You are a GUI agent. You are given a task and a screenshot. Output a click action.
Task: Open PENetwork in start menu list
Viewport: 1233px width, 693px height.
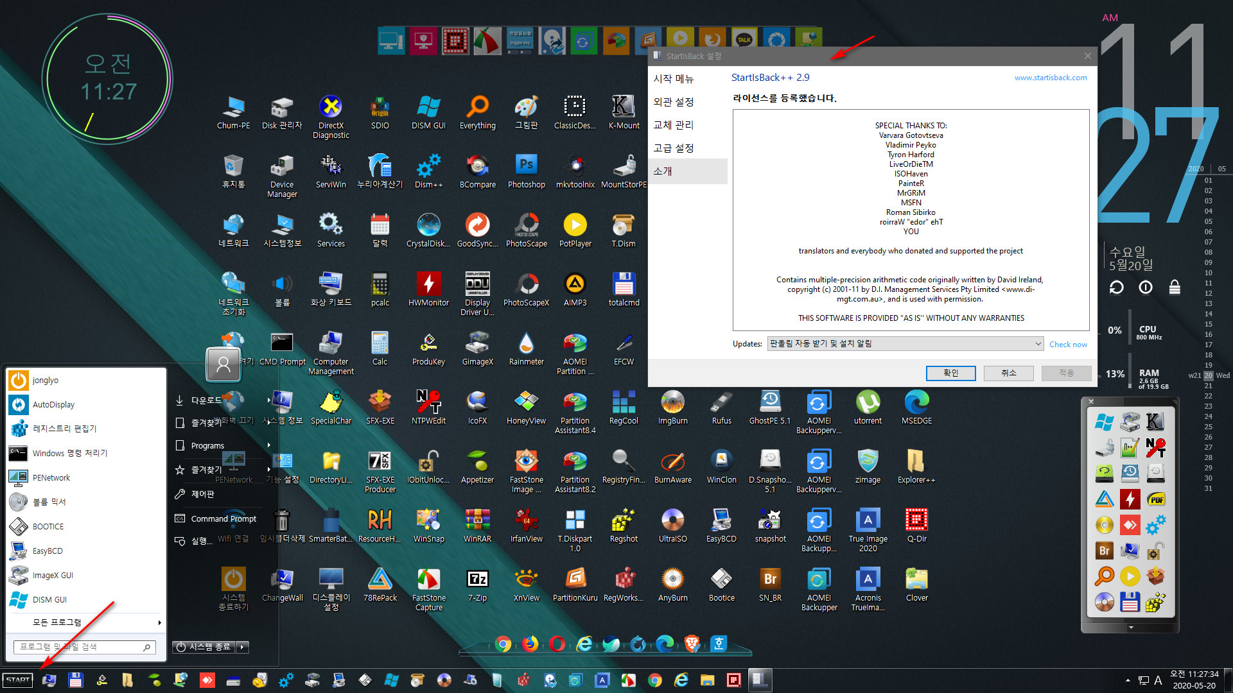(x=86, y=478)
